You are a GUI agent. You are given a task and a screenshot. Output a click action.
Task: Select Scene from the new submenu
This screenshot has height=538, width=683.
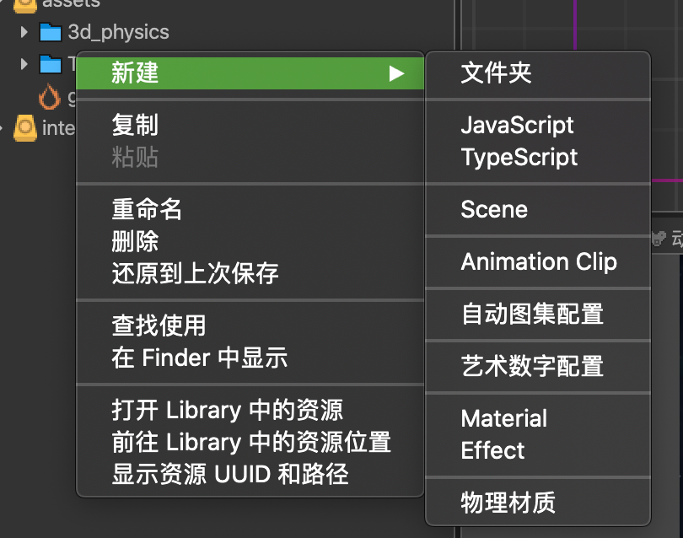494,210
